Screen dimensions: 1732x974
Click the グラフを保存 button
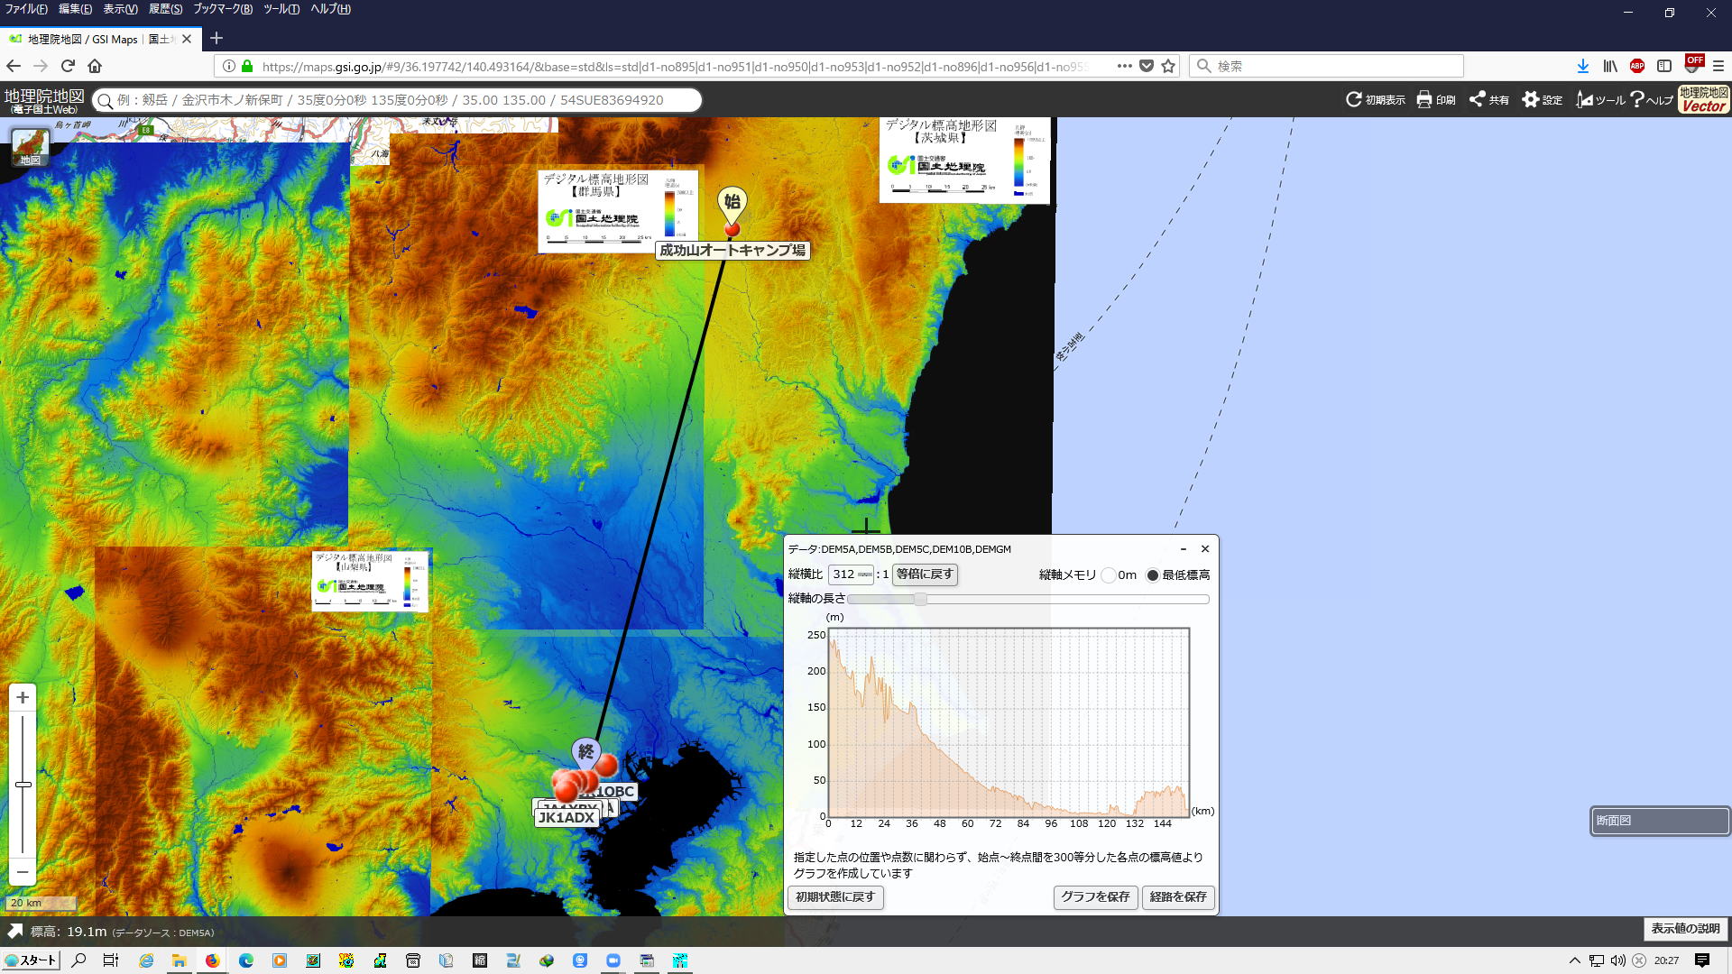tap(1095, 897)
